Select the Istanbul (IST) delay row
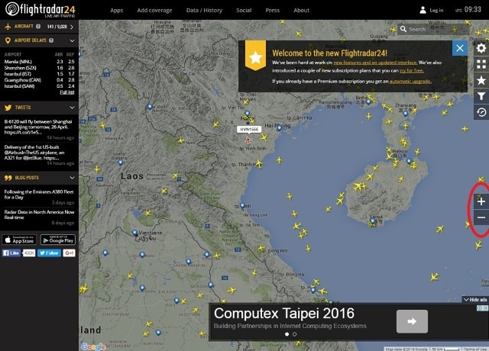 pos(39,74)
